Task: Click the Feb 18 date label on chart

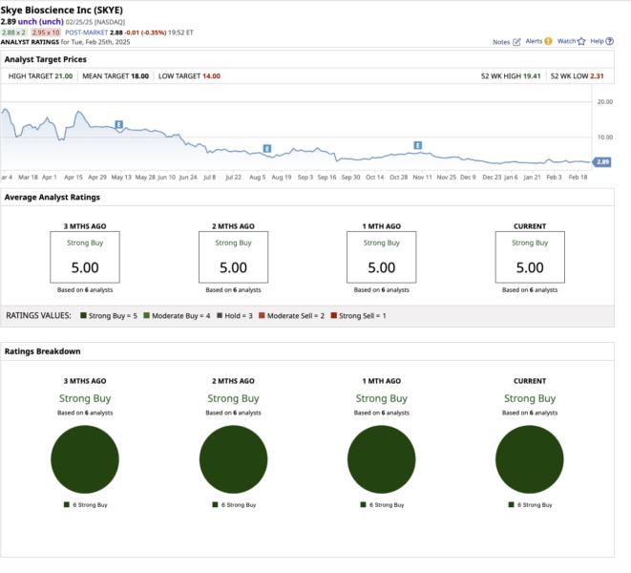Action: point(578,178)
